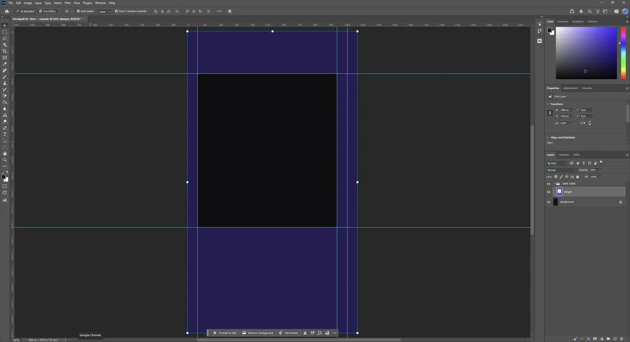Select the Clone Stamp tool
This screenshot has width=630, height=342.
[x=5, y=83]
